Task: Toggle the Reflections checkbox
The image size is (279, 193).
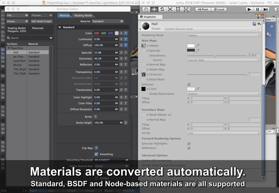Action: (189, 148)
